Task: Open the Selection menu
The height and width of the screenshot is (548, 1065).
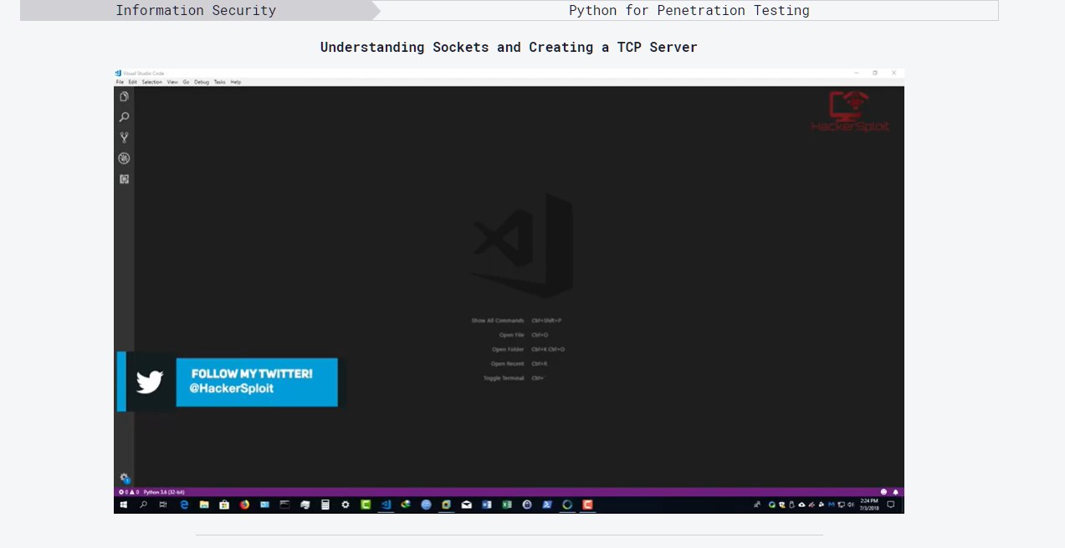Action: [151, 82]
